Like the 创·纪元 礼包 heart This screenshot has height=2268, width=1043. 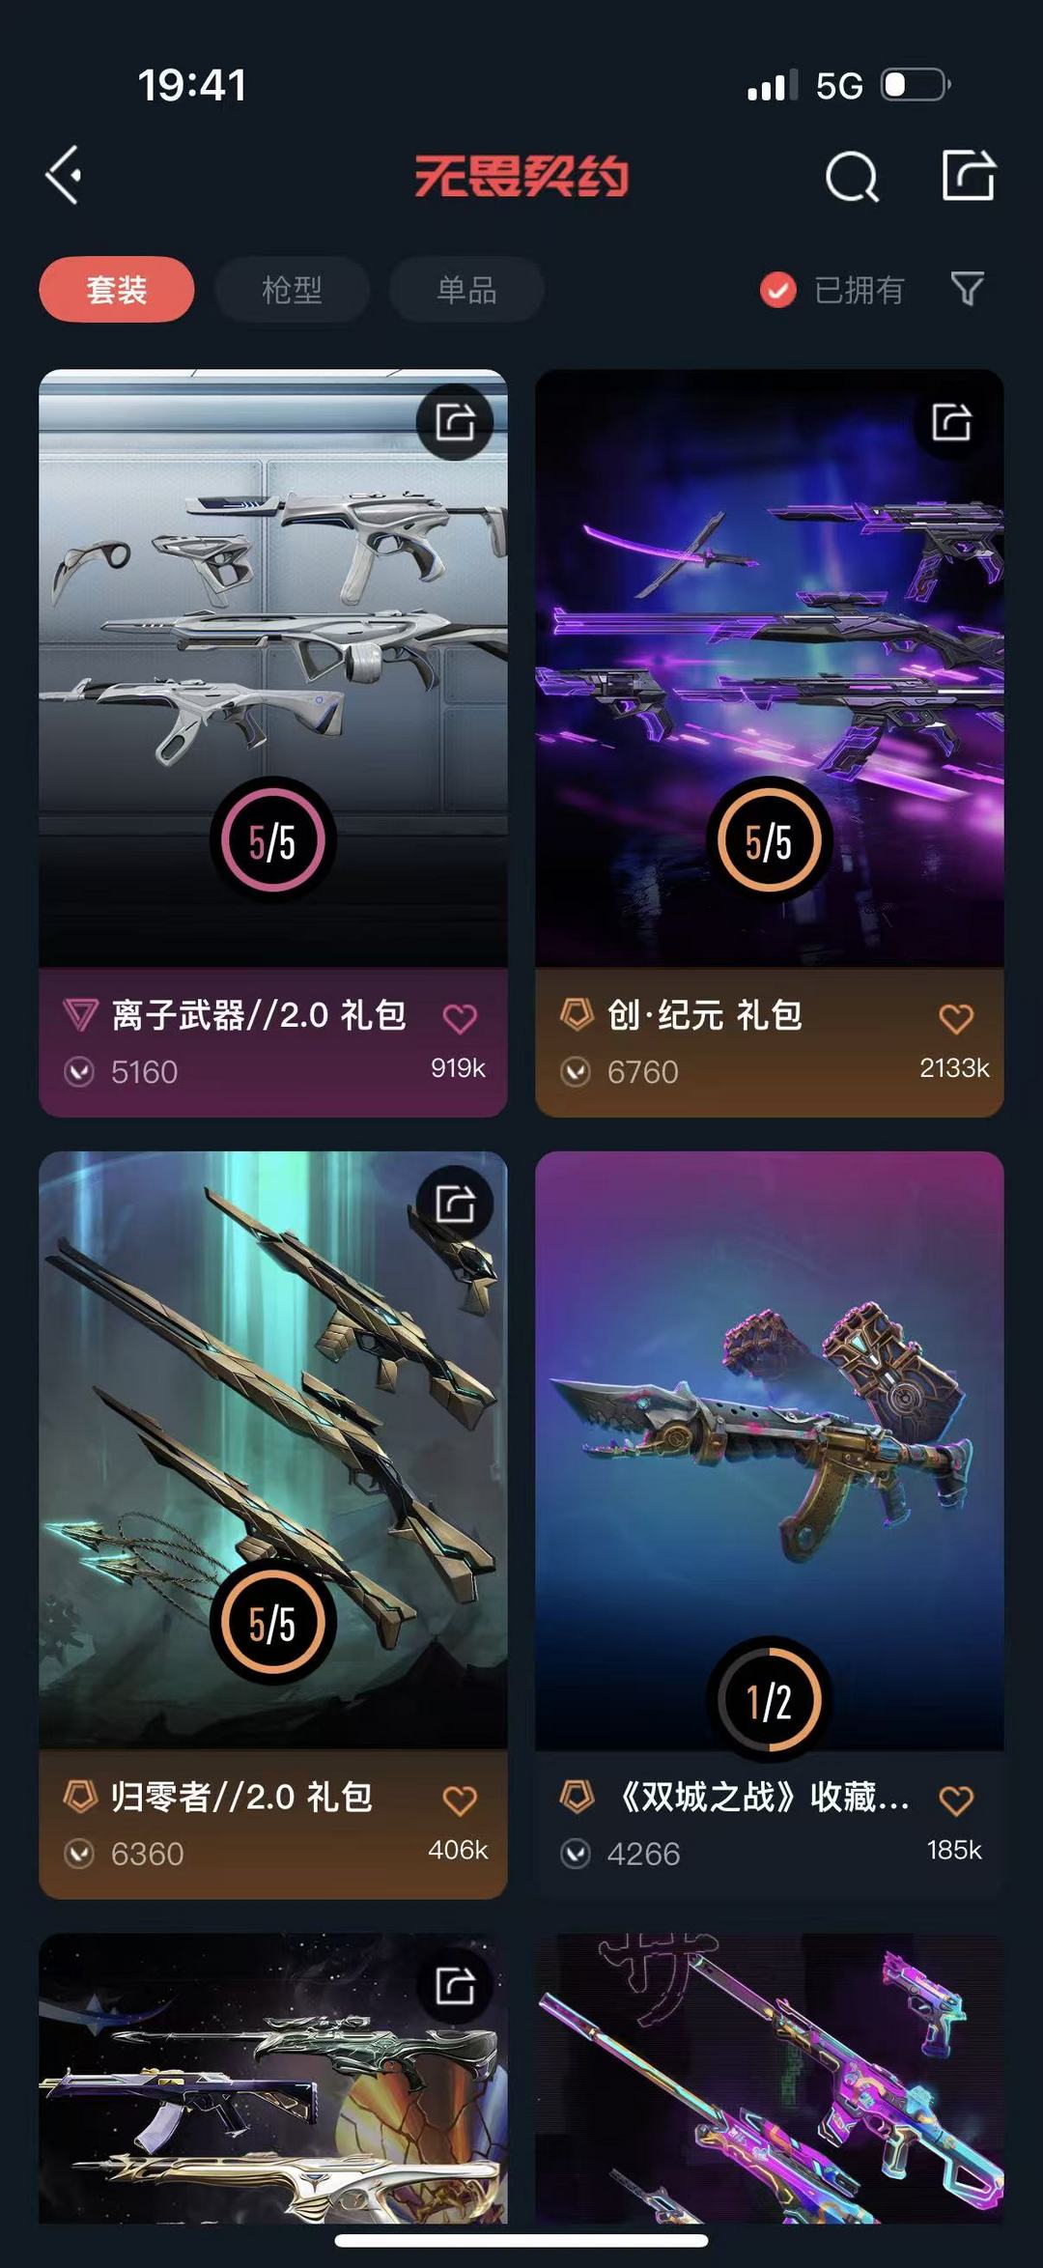pos(956,1018)
